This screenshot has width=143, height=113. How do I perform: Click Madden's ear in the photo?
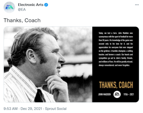click(x=31, y=56)
